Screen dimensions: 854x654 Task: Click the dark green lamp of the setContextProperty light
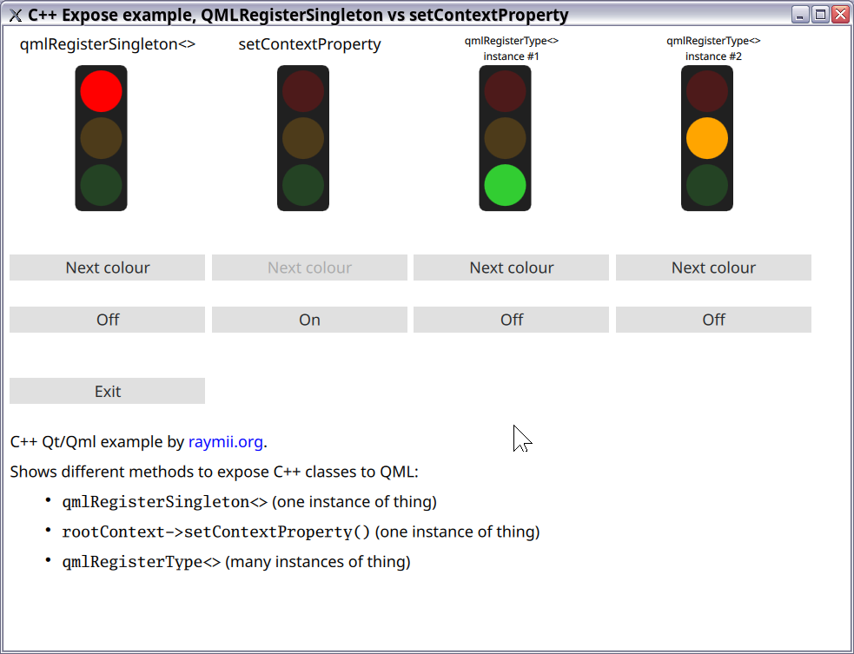click(x=303, y=184)
